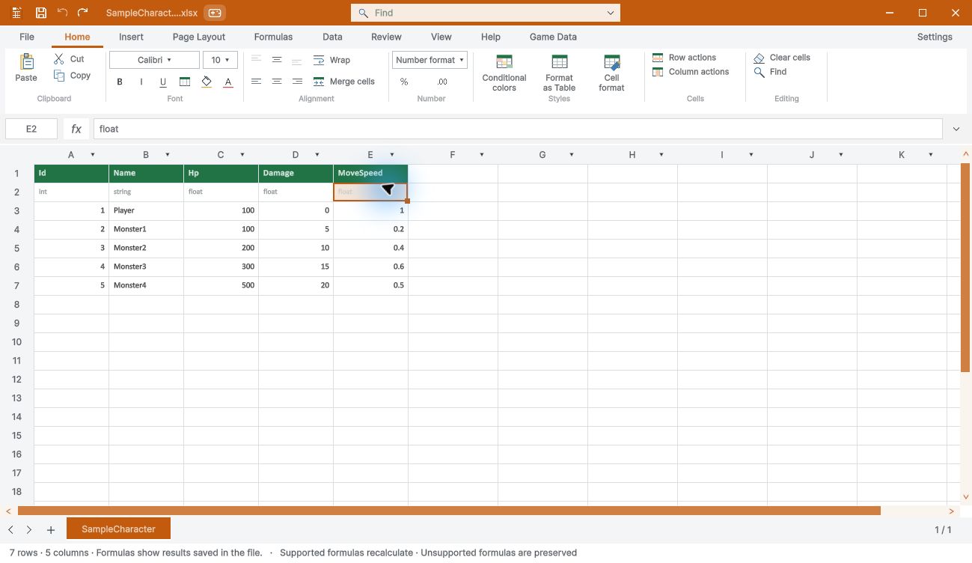Toggle italic formatting
This screenshot has width=972, height=563.
(141, 82)
